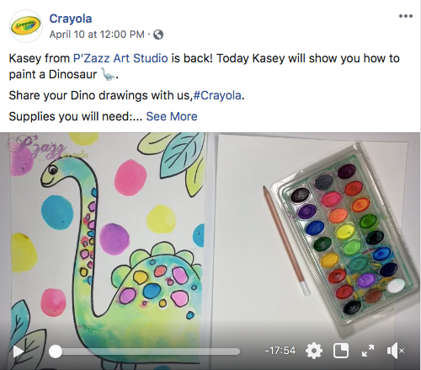Open the Crayola profile picture logo
The height and width of the screenshot is (370, 421).
click(26, 26)
